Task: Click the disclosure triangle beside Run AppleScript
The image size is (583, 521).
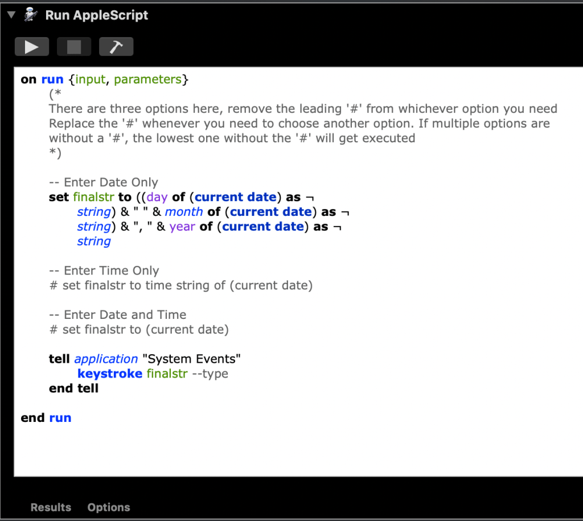Action: (10, 15)
